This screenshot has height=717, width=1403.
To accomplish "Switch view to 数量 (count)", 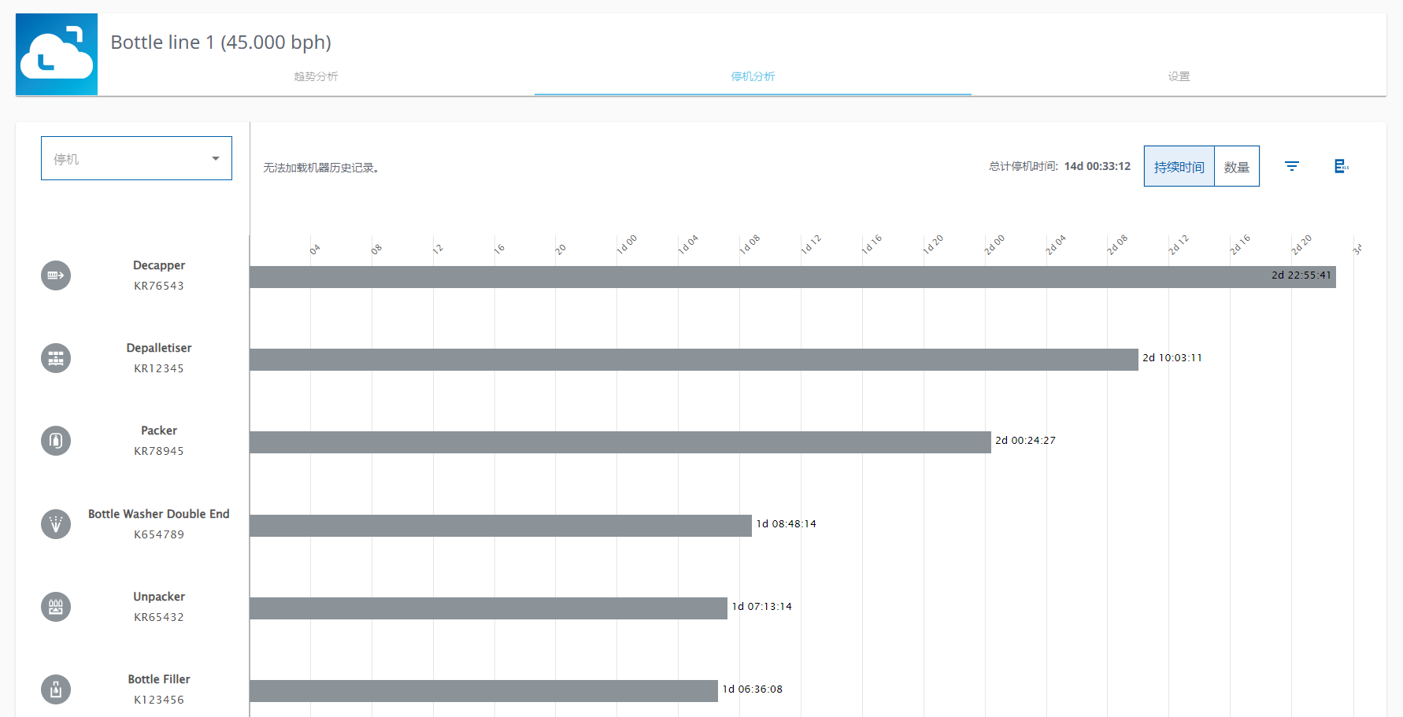I will (x=1236, y=167).
